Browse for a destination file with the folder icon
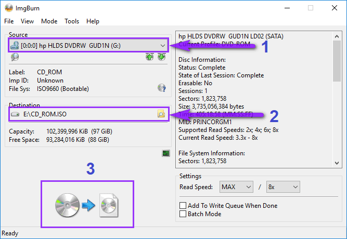Viewport: 347px width, 239px height. point(161,114)
